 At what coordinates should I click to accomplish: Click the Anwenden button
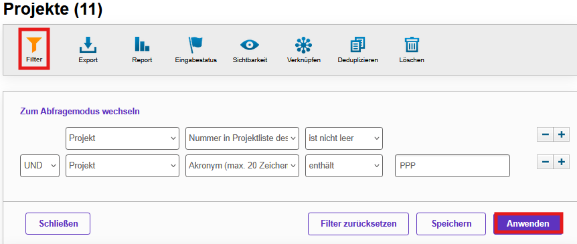click(x=527, y=223)
